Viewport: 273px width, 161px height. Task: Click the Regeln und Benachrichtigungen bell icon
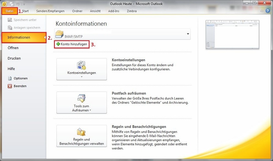(81, 132)
